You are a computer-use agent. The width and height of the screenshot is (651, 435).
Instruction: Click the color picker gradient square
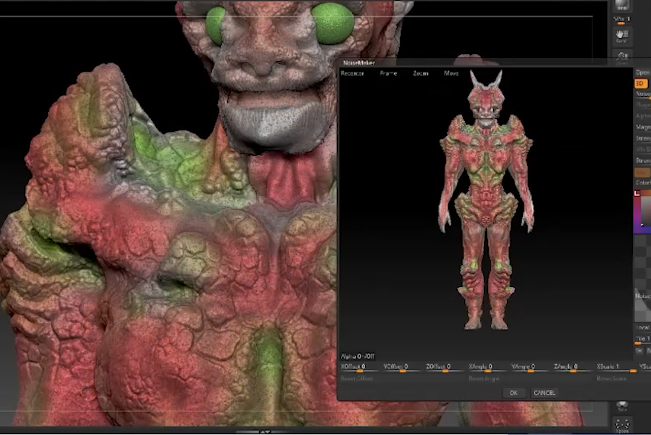642,212
